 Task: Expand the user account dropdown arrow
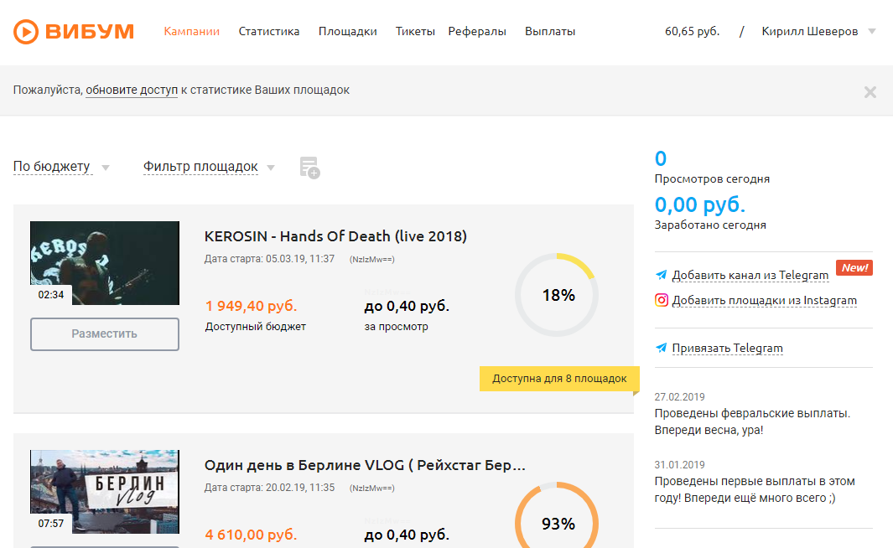[x=872, y=31]
